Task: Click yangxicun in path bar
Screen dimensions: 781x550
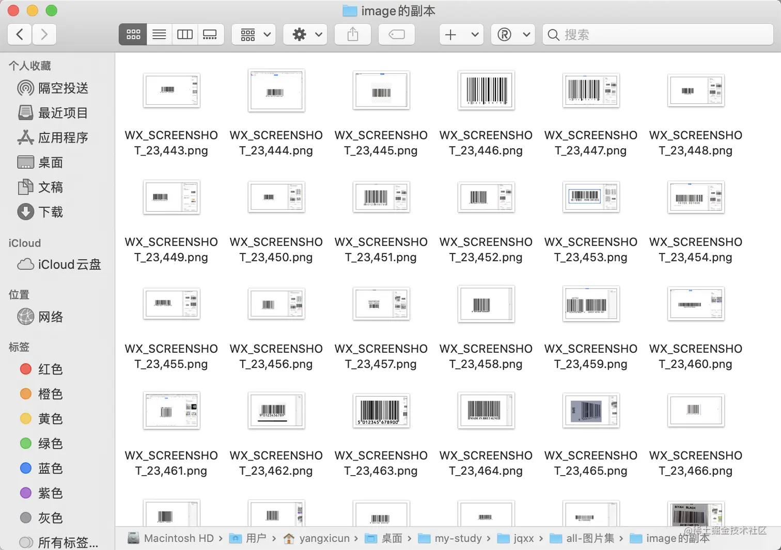Action: (x=317, y=538)
